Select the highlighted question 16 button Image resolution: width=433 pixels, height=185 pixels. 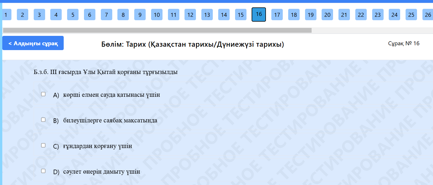pos(259,15)
